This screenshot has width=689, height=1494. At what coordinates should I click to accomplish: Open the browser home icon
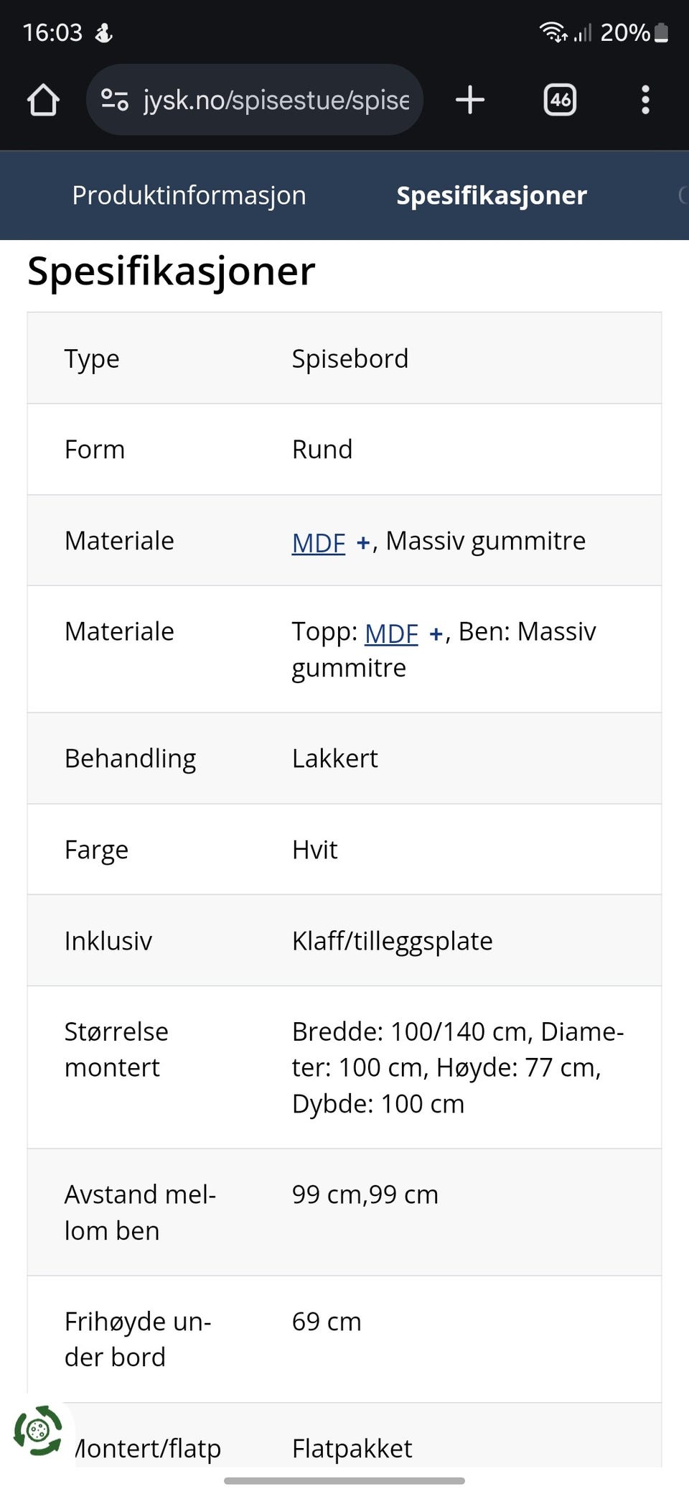point(43,100)
